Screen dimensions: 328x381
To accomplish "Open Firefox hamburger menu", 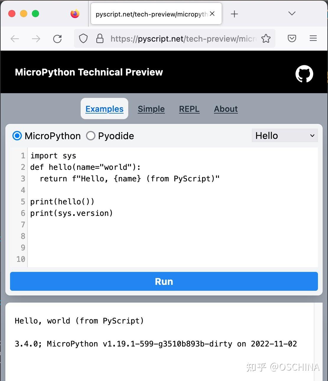I will pos(313,38).
